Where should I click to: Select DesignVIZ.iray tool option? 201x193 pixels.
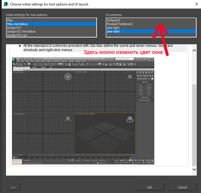[x=52, y=35]
